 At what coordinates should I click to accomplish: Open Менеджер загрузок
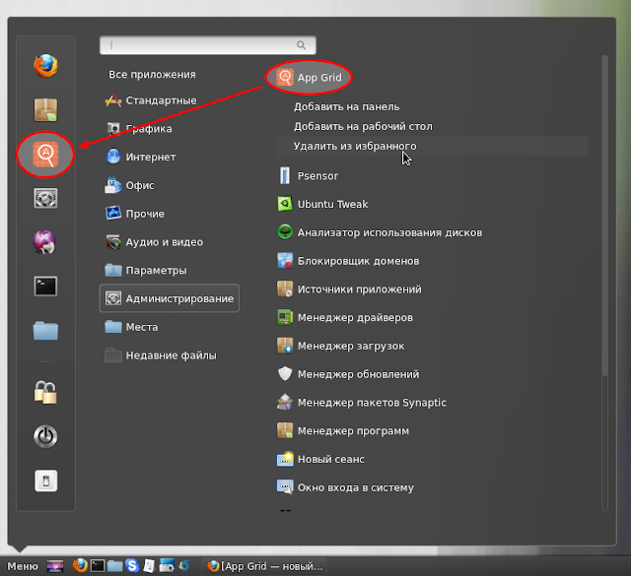click(x=341, y=346)
